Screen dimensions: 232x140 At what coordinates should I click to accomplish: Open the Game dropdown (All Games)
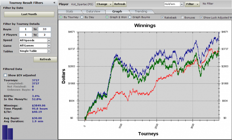35,46
